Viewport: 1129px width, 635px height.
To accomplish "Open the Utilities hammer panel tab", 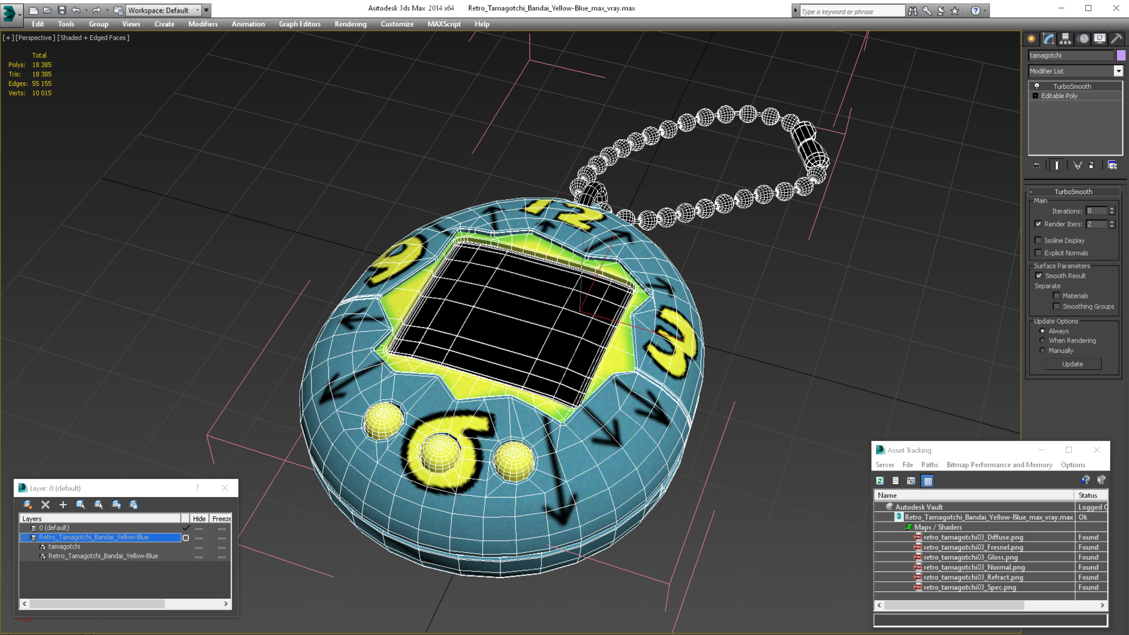I will point(1117,38).
